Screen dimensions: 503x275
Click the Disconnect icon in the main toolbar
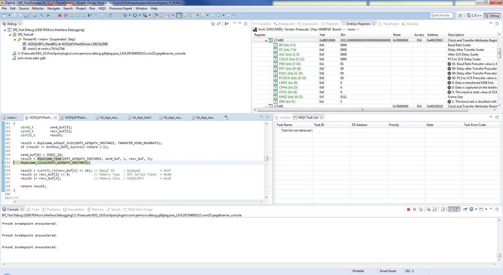[66, 15]
